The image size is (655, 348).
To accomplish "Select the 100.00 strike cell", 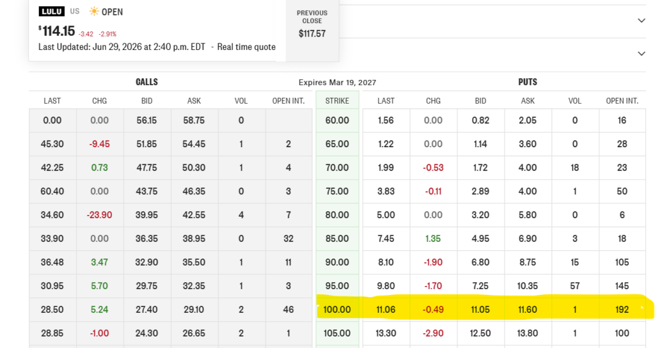I will tap(337, 310).
